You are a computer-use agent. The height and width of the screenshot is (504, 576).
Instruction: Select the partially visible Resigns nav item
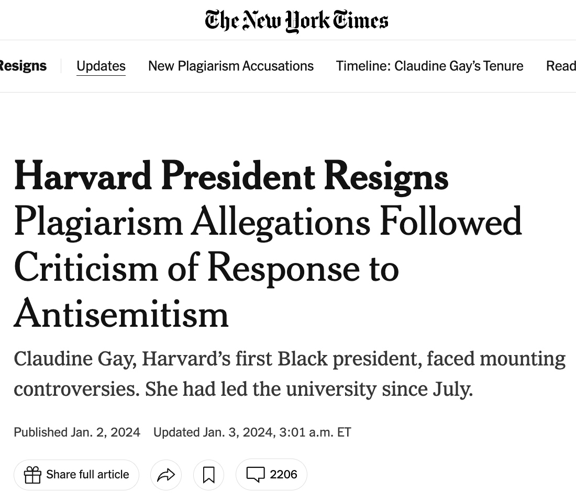[23, 66]
